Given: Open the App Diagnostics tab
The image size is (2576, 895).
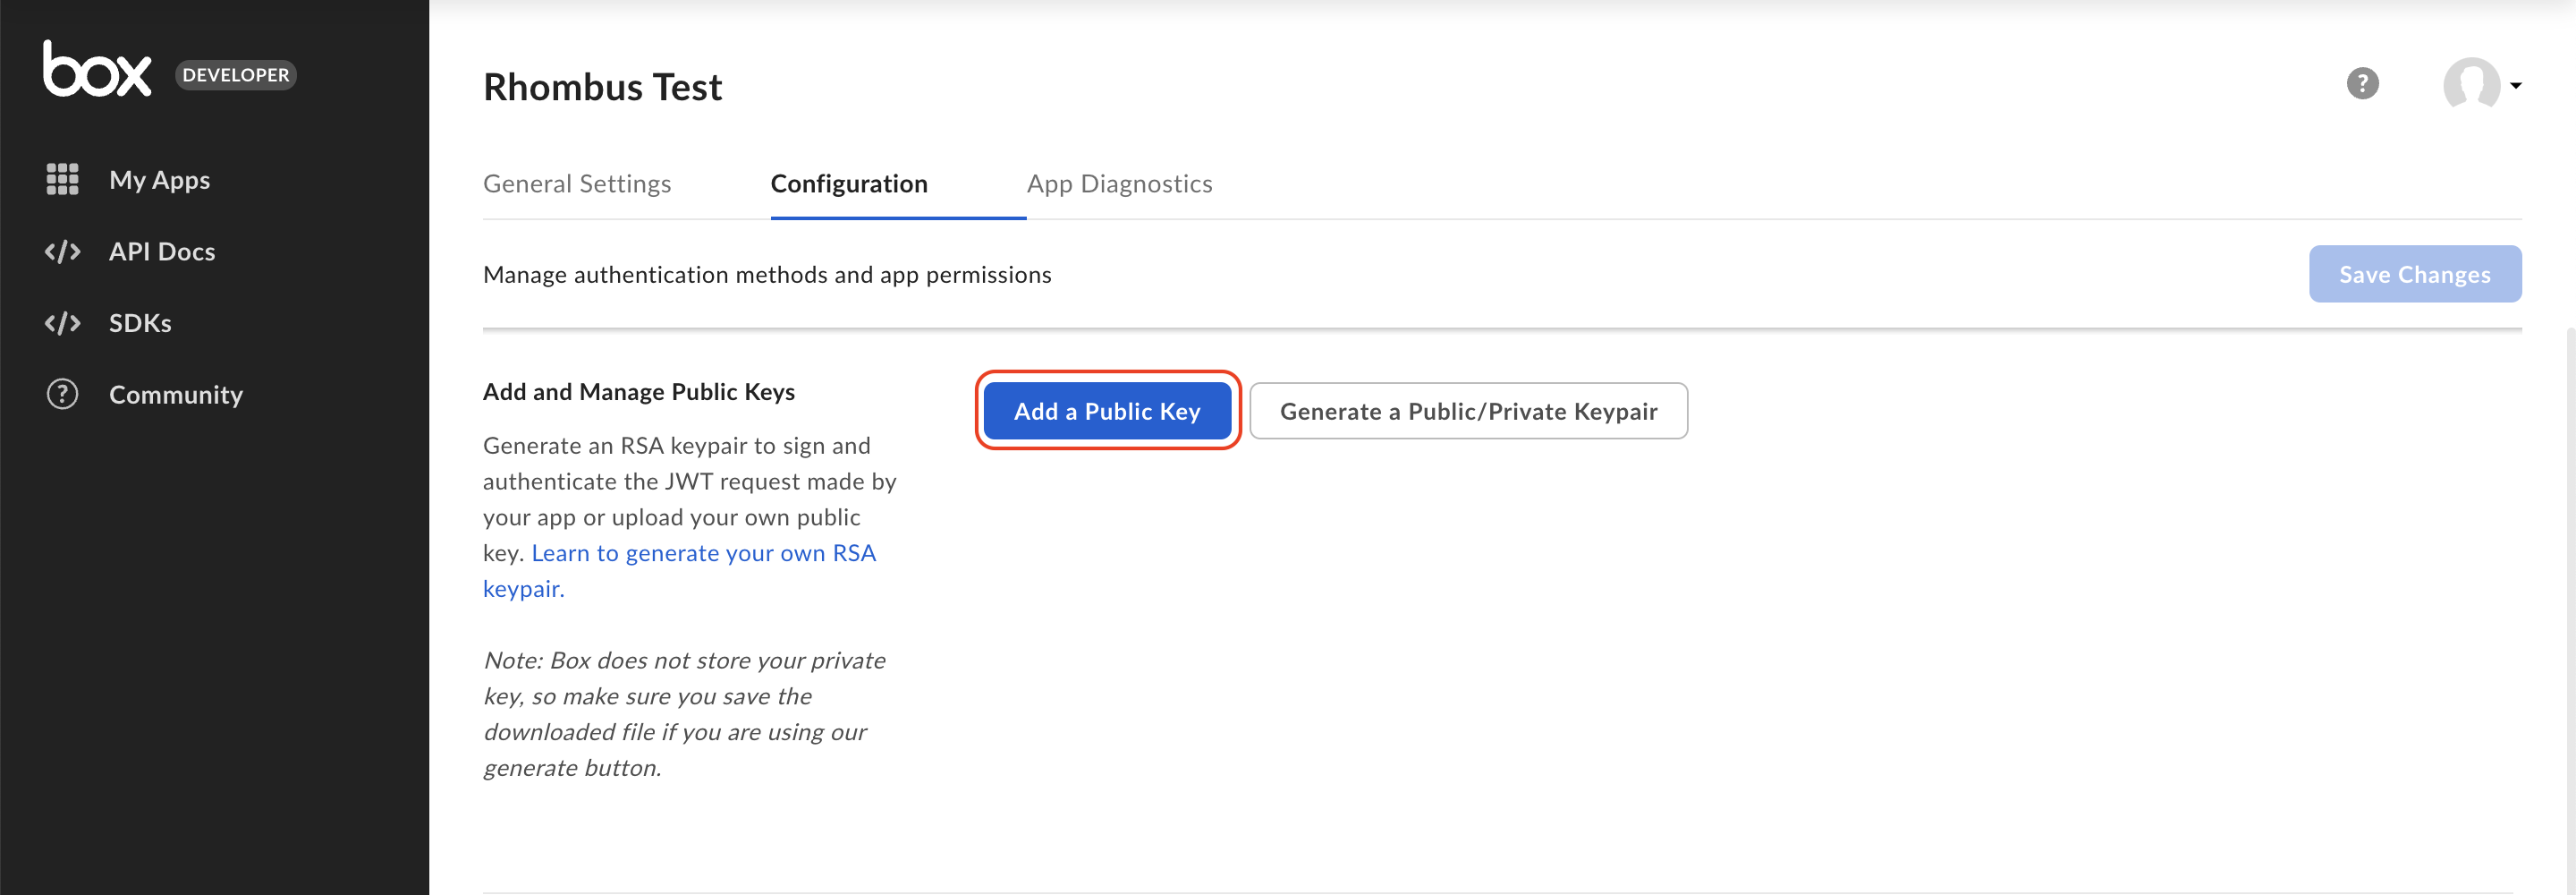Looking at the screenshot, I should click(1119, 184).
